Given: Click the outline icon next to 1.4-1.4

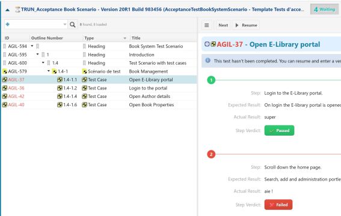Looking at the screenshot, I should click(x=60, y=96).
